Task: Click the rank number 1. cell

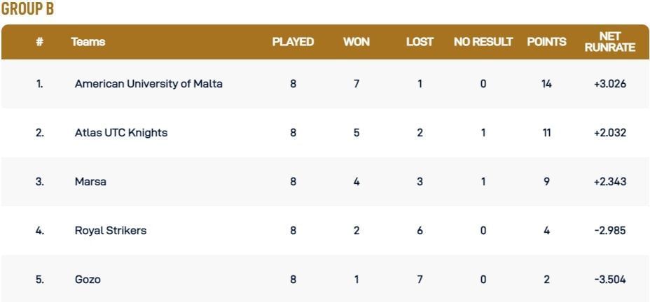Action: click(x=40, y=84)
